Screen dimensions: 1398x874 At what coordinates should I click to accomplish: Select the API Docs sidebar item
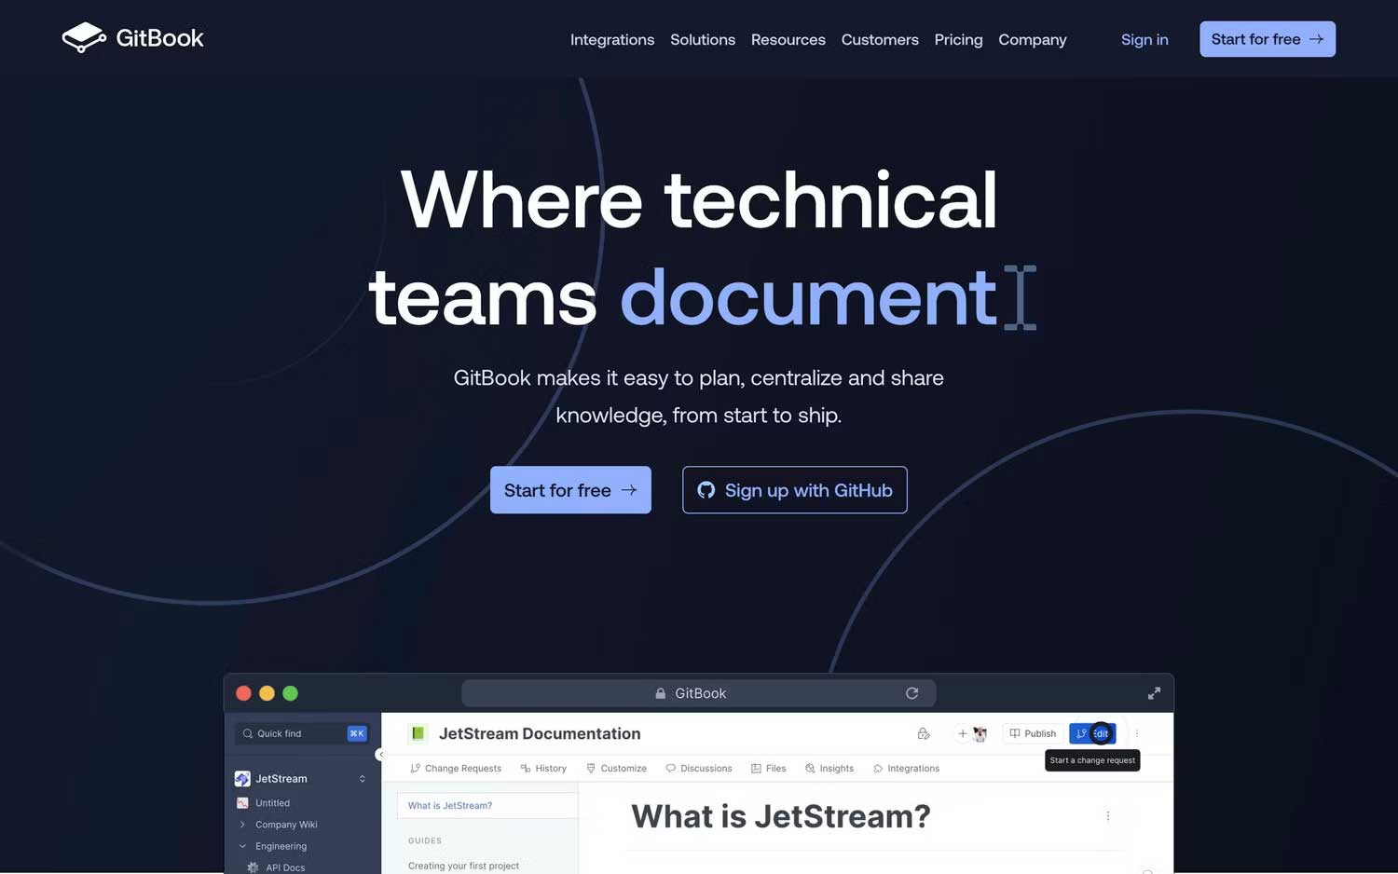(285, 867)
